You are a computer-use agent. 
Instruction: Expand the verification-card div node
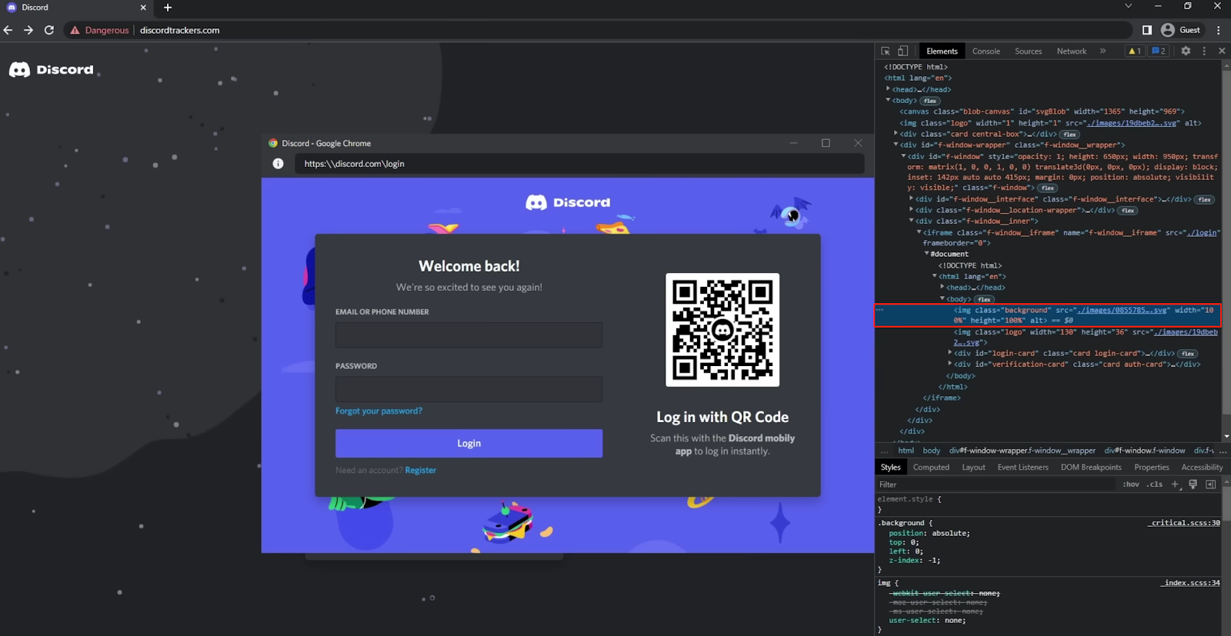click(949, 365)
